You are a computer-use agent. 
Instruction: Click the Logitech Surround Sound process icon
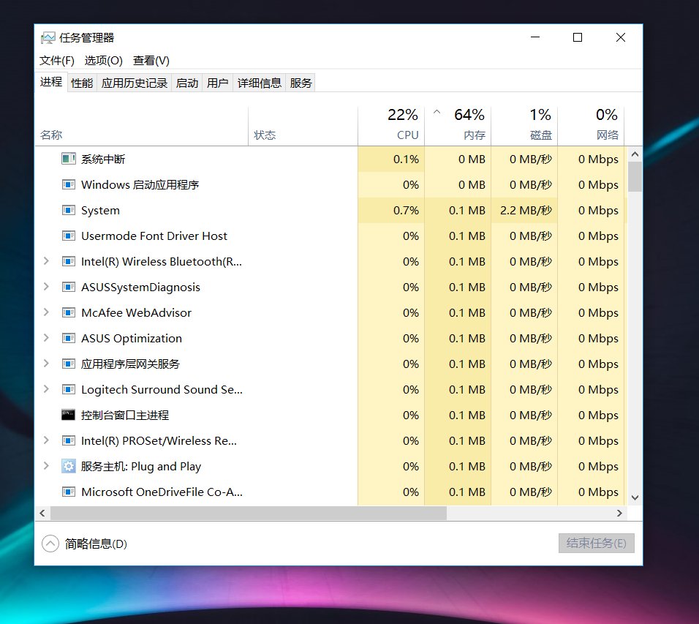tap(68, 389)
